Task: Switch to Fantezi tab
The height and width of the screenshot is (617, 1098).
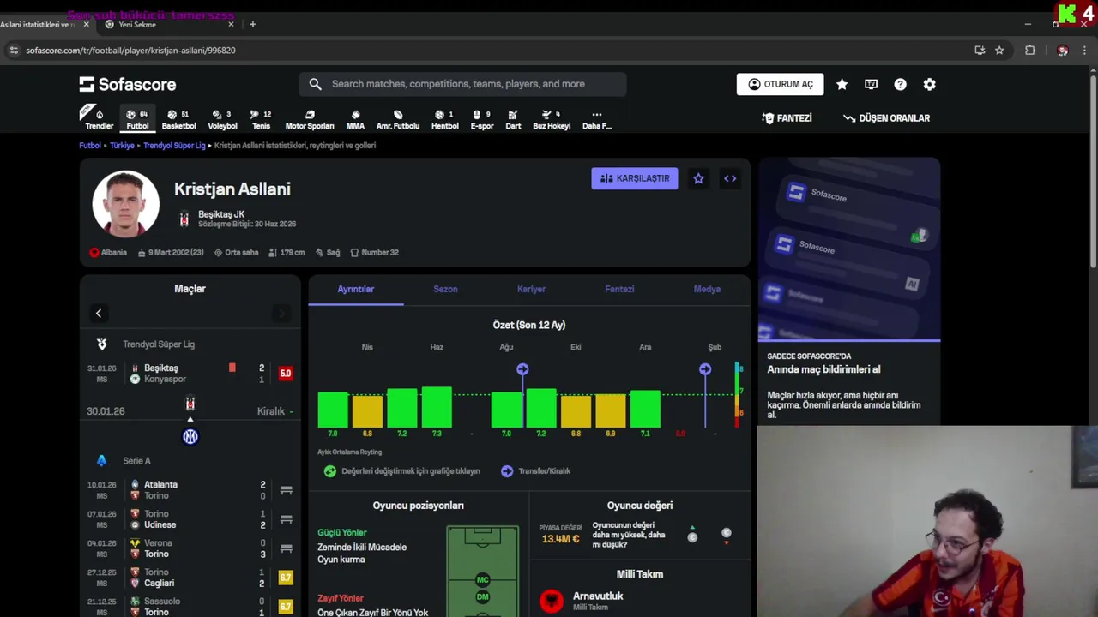Action: point(619,290)
